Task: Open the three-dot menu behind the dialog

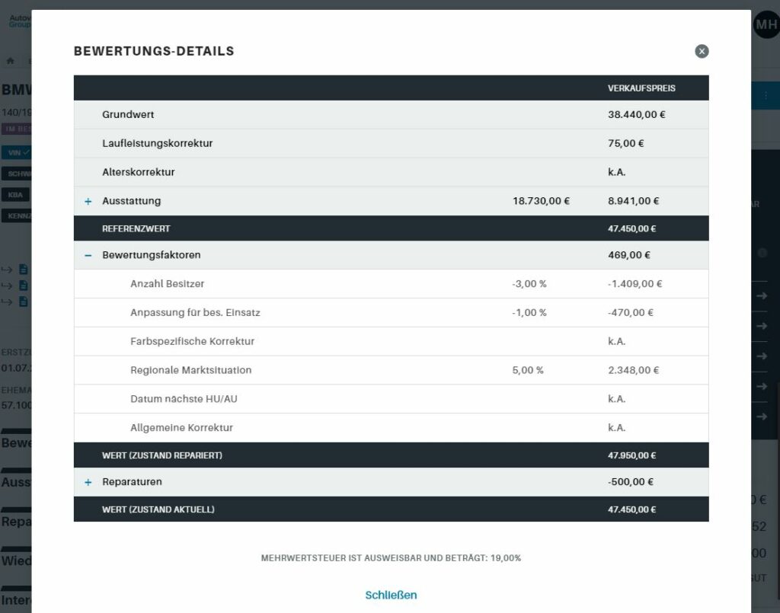Action: 766,95
